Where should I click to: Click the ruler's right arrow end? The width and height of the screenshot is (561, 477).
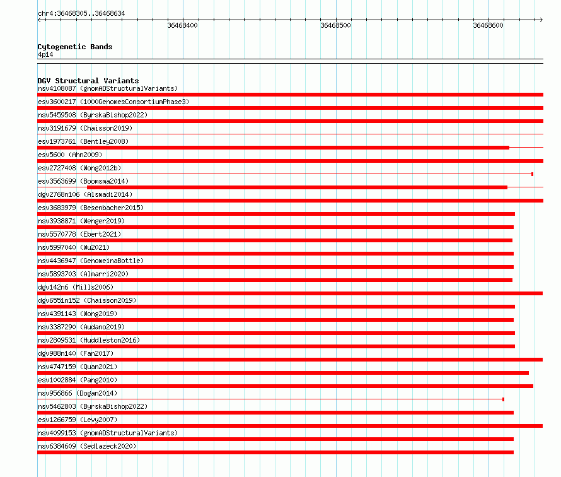[541, 20]
